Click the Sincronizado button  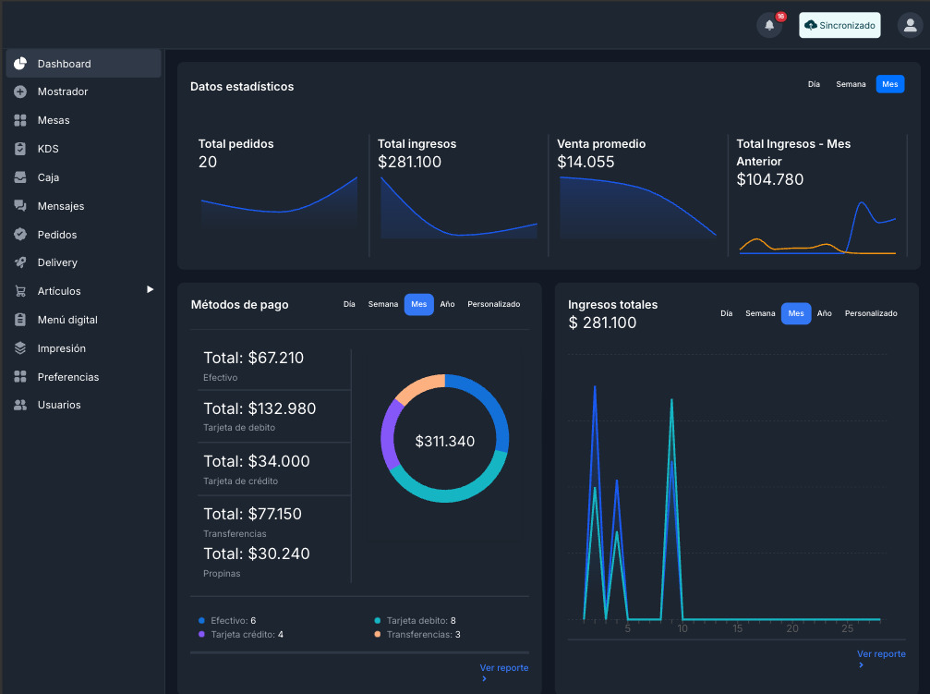839,25
